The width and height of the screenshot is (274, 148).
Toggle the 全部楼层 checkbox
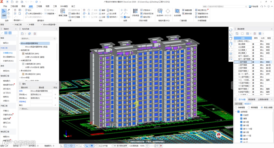[238, 112]
